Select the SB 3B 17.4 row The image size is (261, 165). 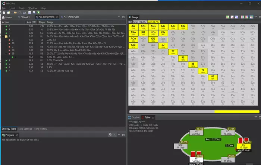point(64,43)
